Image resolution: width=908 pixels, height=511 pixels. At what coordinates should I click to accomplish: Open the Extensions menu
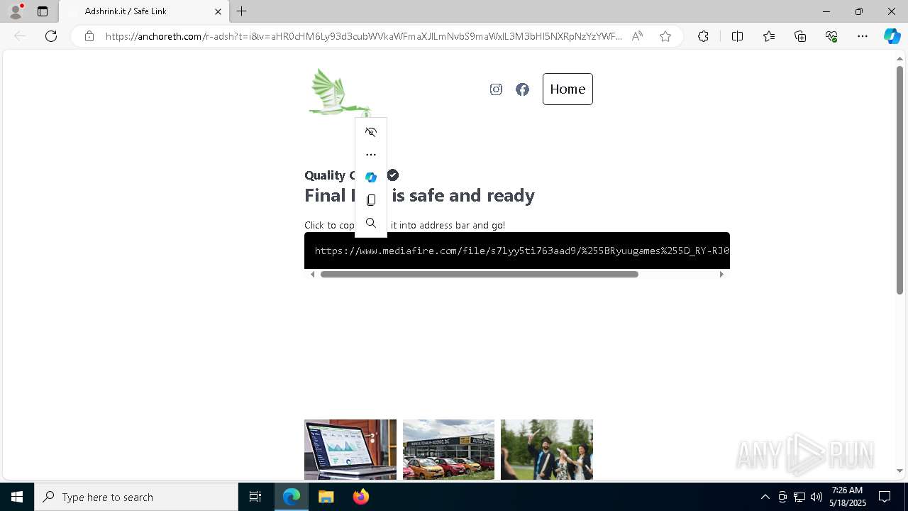point(703,36)
